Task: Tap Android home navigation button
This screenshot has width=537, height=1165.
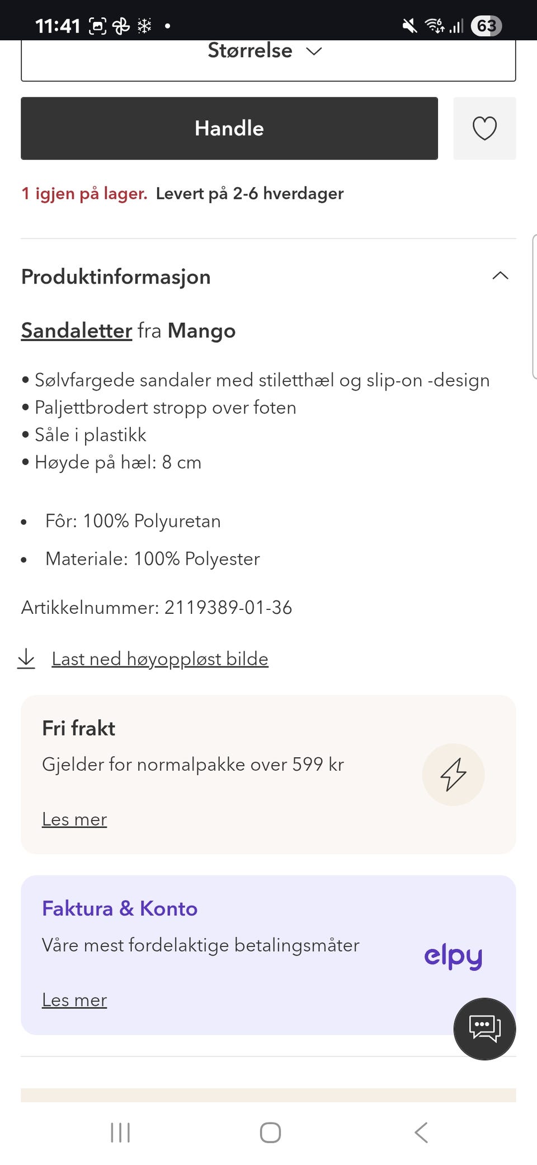Action: pyautogui.click(x=270, y=1133)
